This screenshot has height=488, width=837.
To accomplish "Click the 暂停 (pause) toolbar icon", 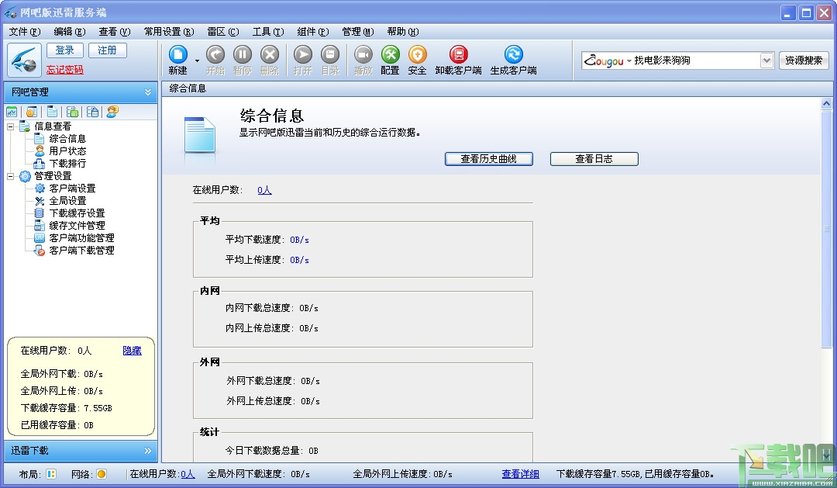I will [x=243, y=54].
